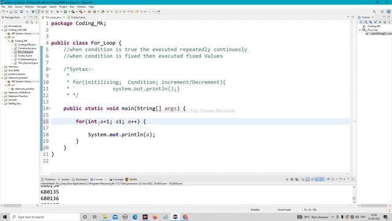Switch to the TestNG tab
392x221 pixels.
[131, 179]
